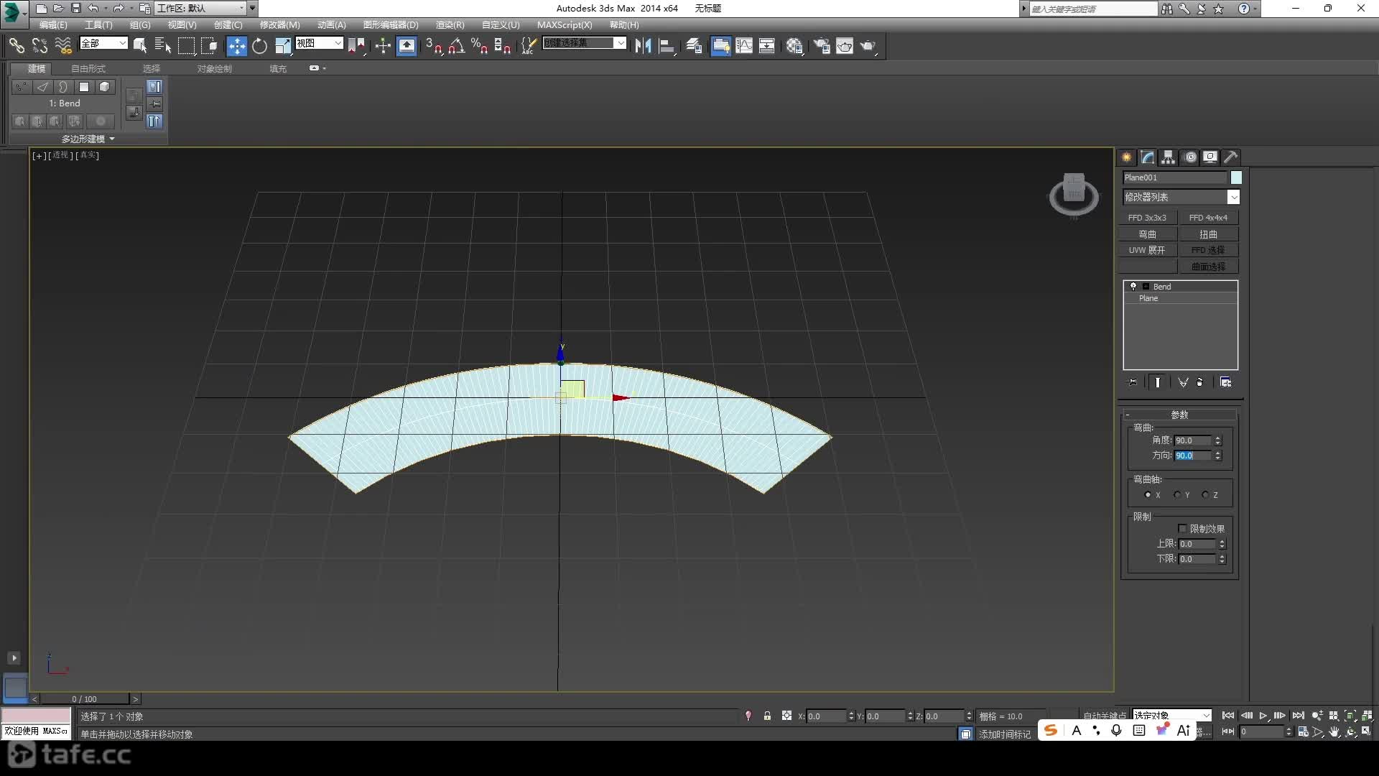Click the Render Production teapot icon
This screenshot has height=776, width=1379.
coord(868,46)
